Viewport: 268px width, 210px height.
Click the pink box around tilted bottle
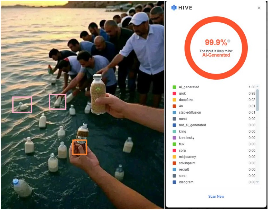pyautogui.click(x=58, y=102)
